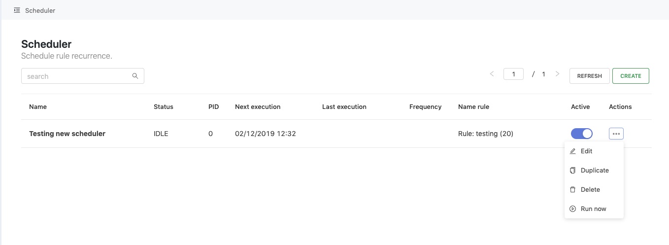This screenshot has height=245, width=669.
Task: Click the sidebar collapse menu icon
Action: point(17,10)
